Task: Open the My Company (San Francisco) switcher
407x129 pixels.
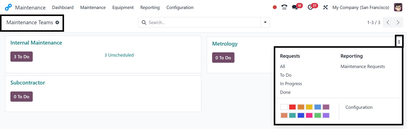Action: (x=361, y=8)
